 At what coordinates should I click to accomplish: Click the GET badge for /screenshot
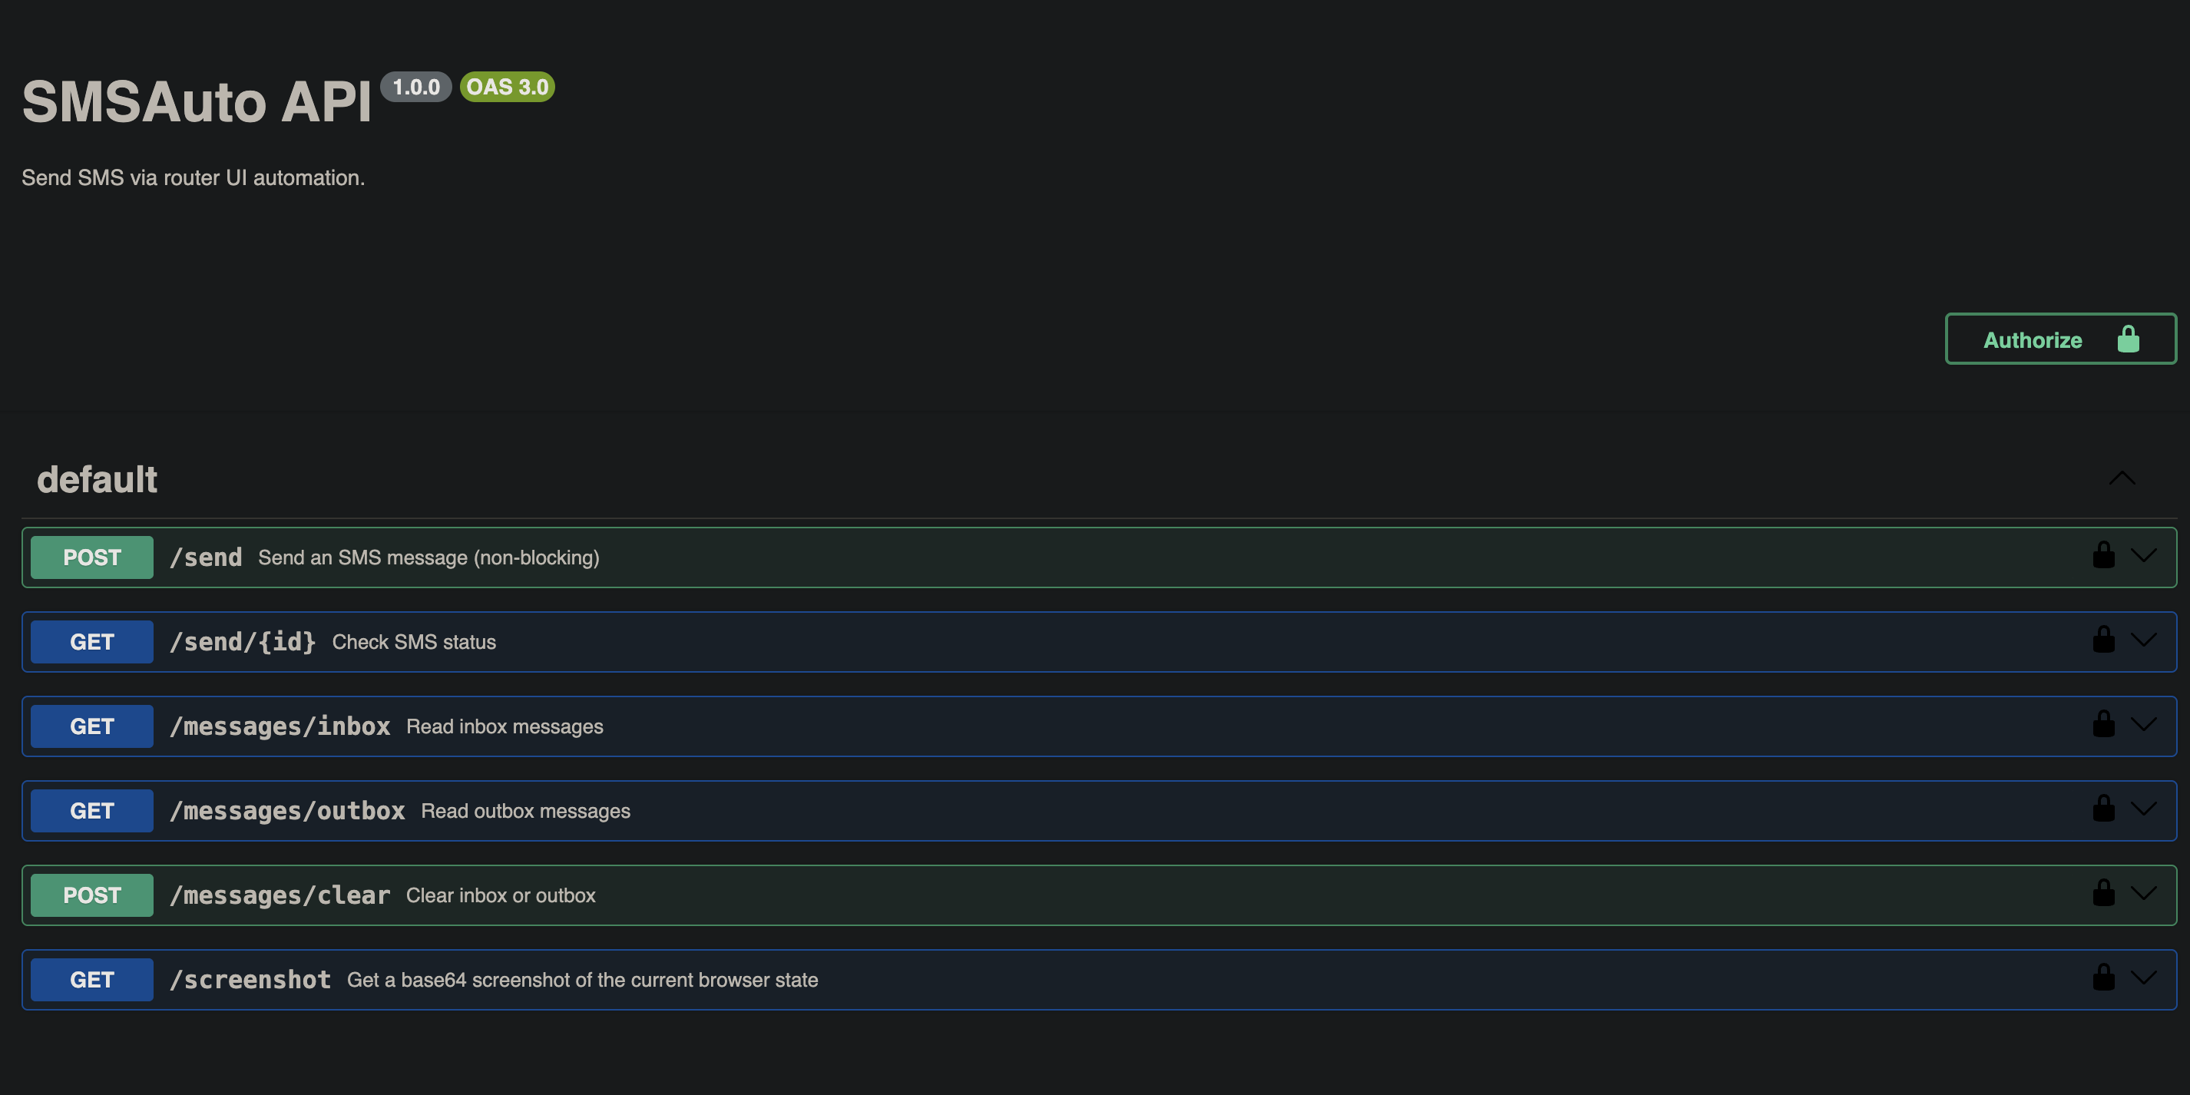tap(92, 981)
